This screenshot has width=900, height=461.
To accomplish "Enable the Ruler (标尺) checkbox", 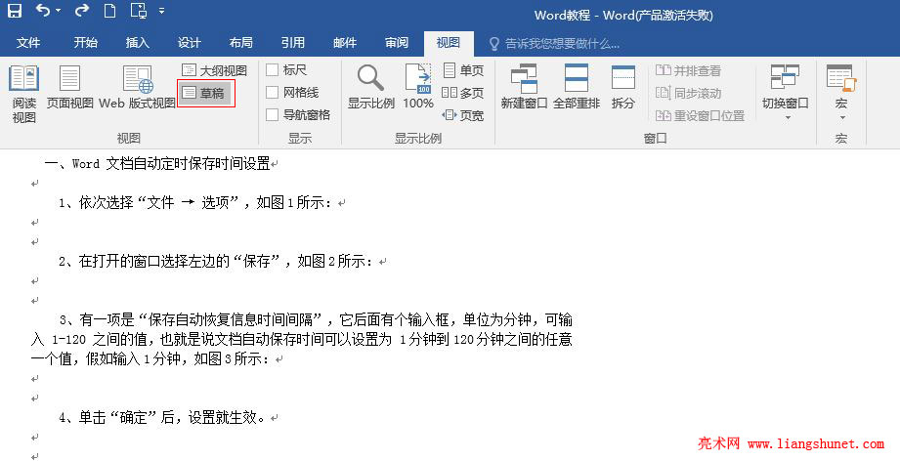I will tap(272, 70).
